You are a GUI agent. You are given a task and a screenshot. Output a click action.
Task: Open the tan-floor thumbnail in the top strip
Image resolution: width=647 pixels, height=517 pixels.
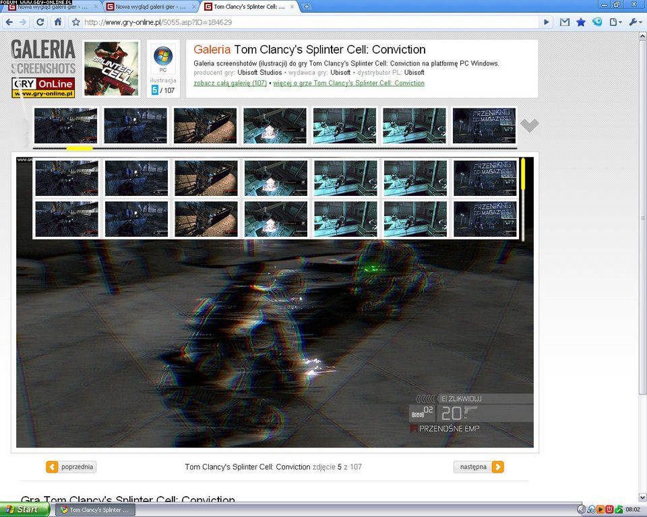coord(205,126)
